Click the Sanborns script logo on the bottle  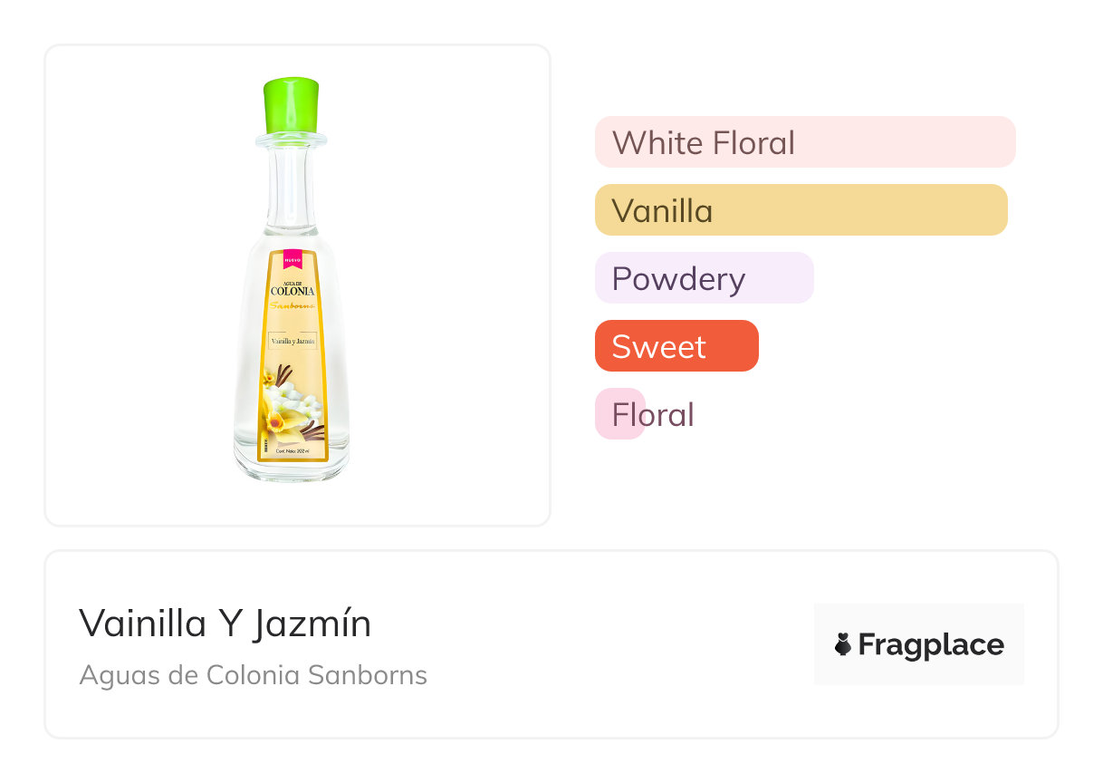[293, 306]
